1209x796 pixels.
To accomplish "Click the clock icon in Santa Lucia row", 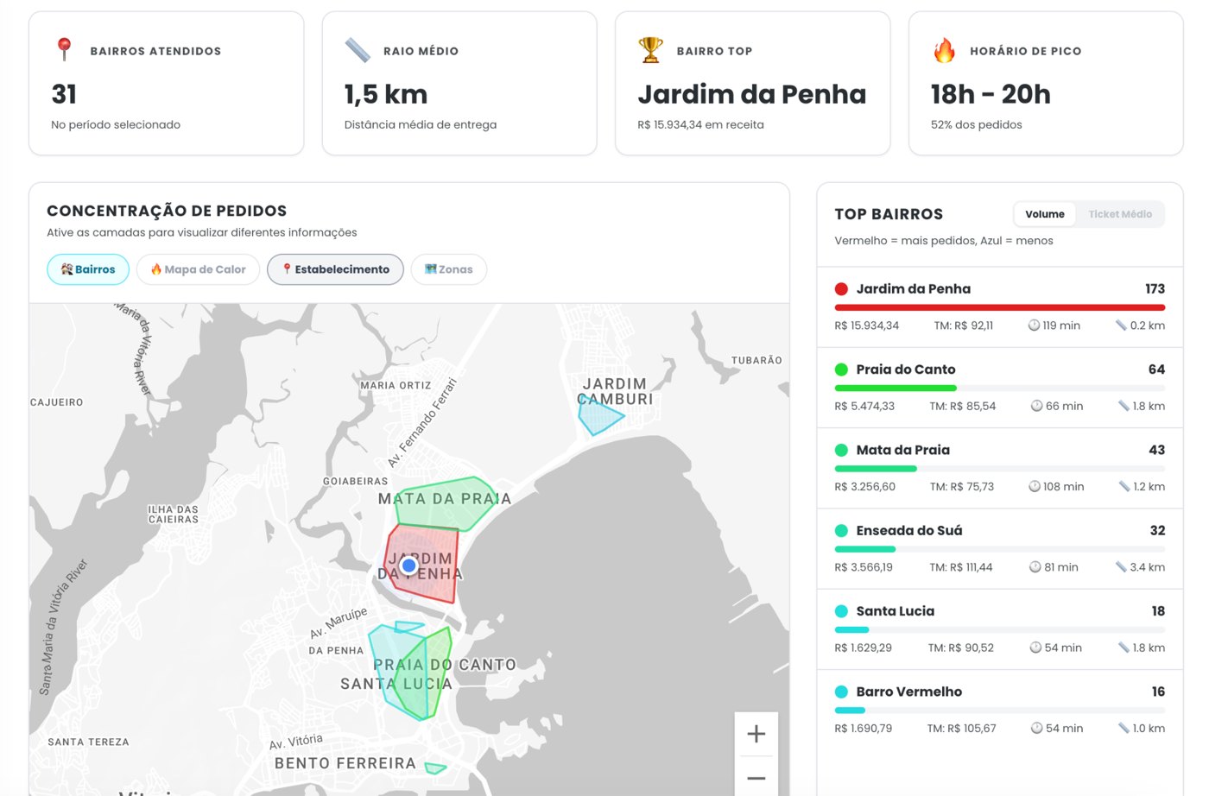I will [1035, 648].
